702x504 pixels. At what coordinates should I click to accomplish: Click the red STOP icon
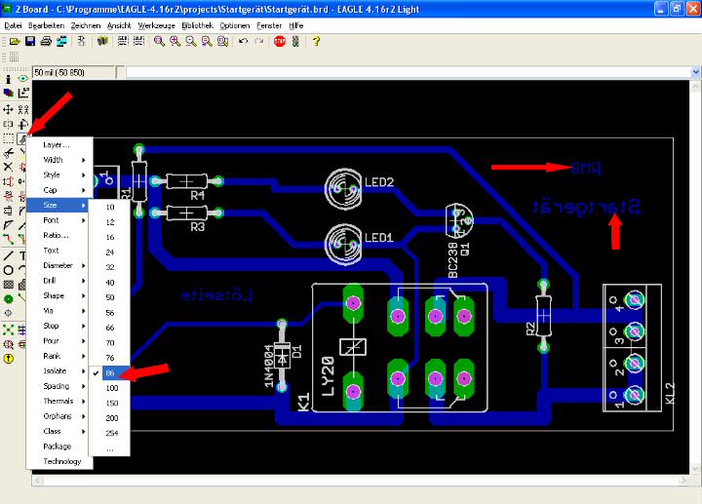(280, 42)
